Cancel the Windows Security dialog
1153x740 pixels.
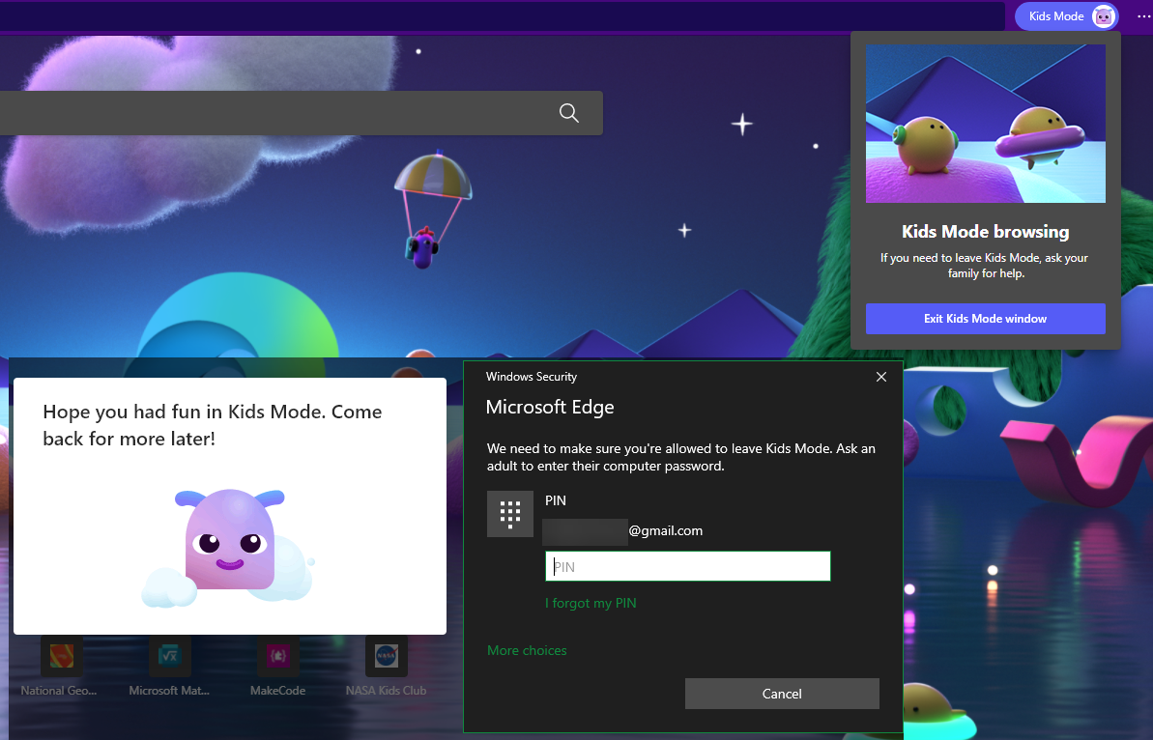tap(782, 694)
